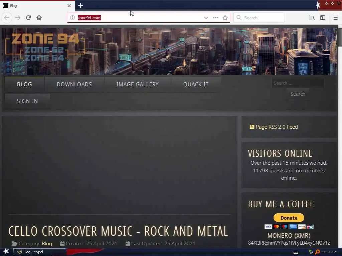Click the site search text box

pos(298,83)
